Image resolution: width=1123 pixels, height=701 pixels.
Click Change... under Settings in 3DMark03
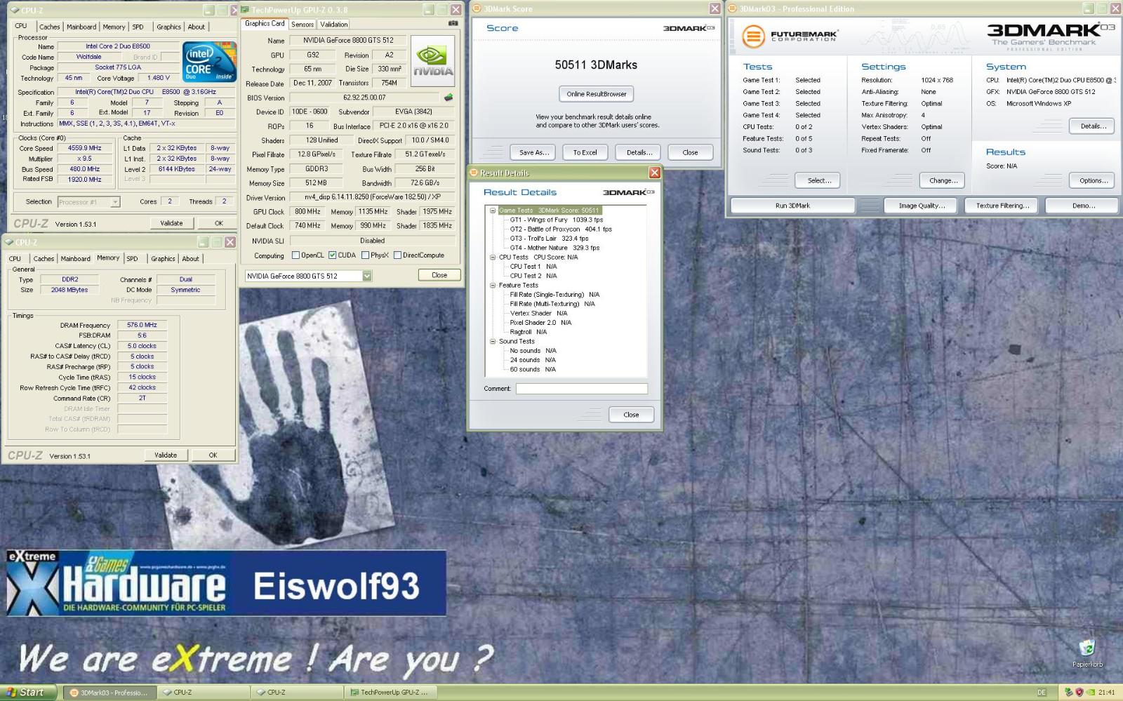943,180
